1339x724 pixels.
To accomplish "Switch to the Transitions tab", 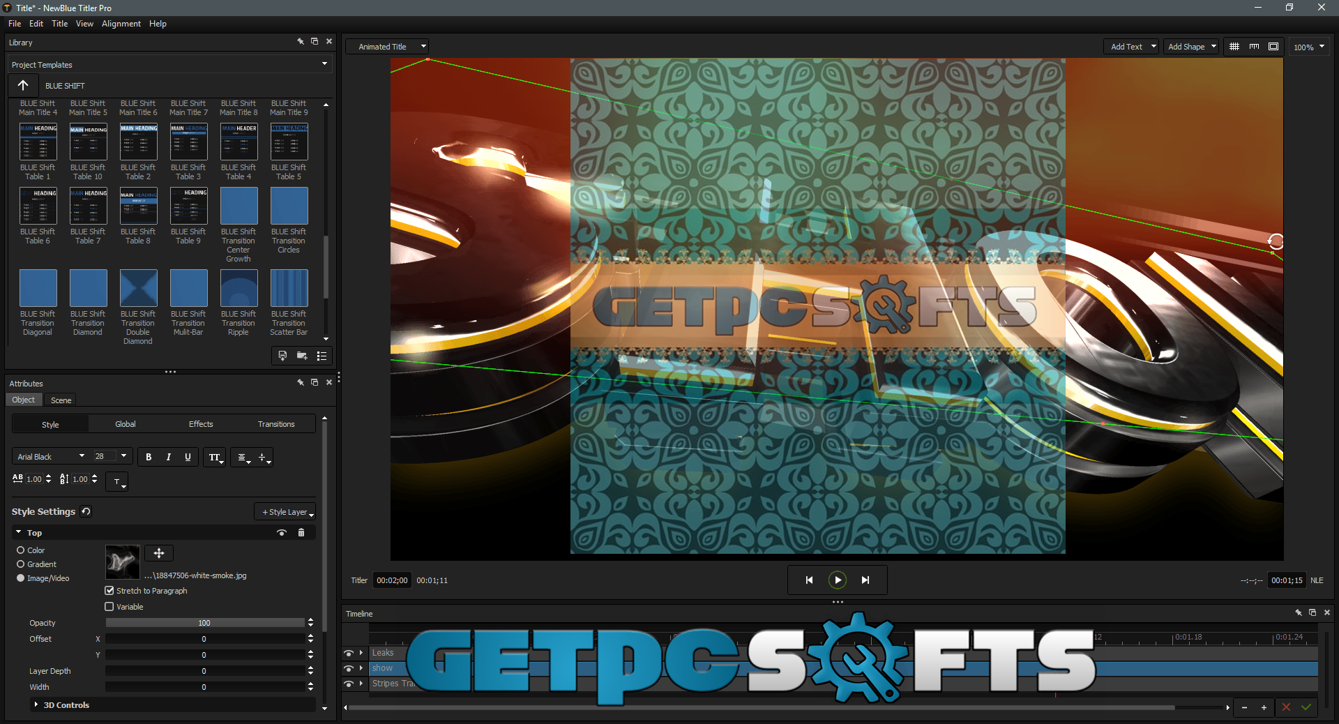I will (276, 424).
